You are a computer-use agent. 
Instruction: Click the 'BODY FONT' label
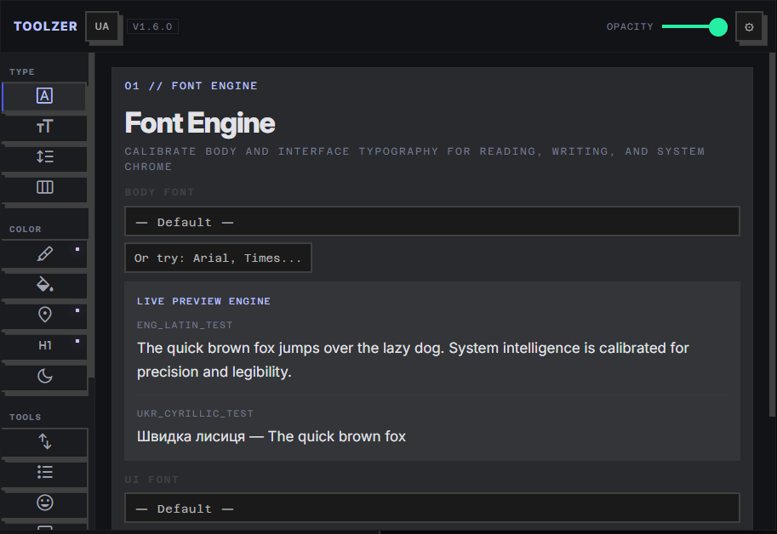tap(159, 192)
